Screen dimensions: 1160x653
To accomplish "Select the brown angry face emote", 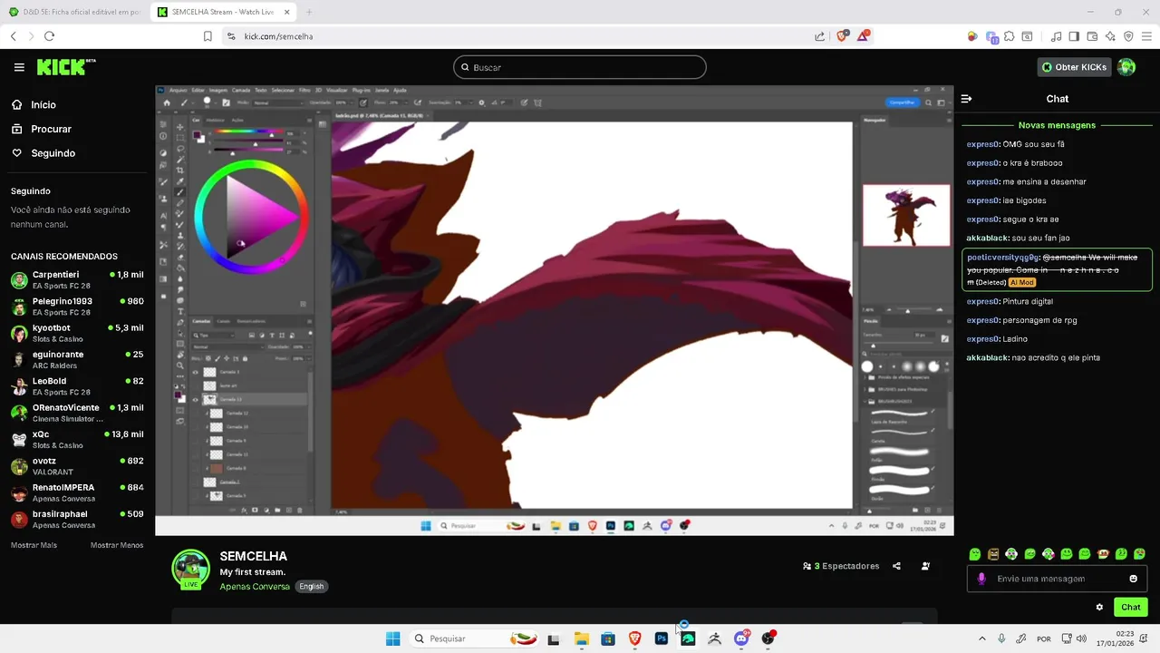I will click(993, 554).
